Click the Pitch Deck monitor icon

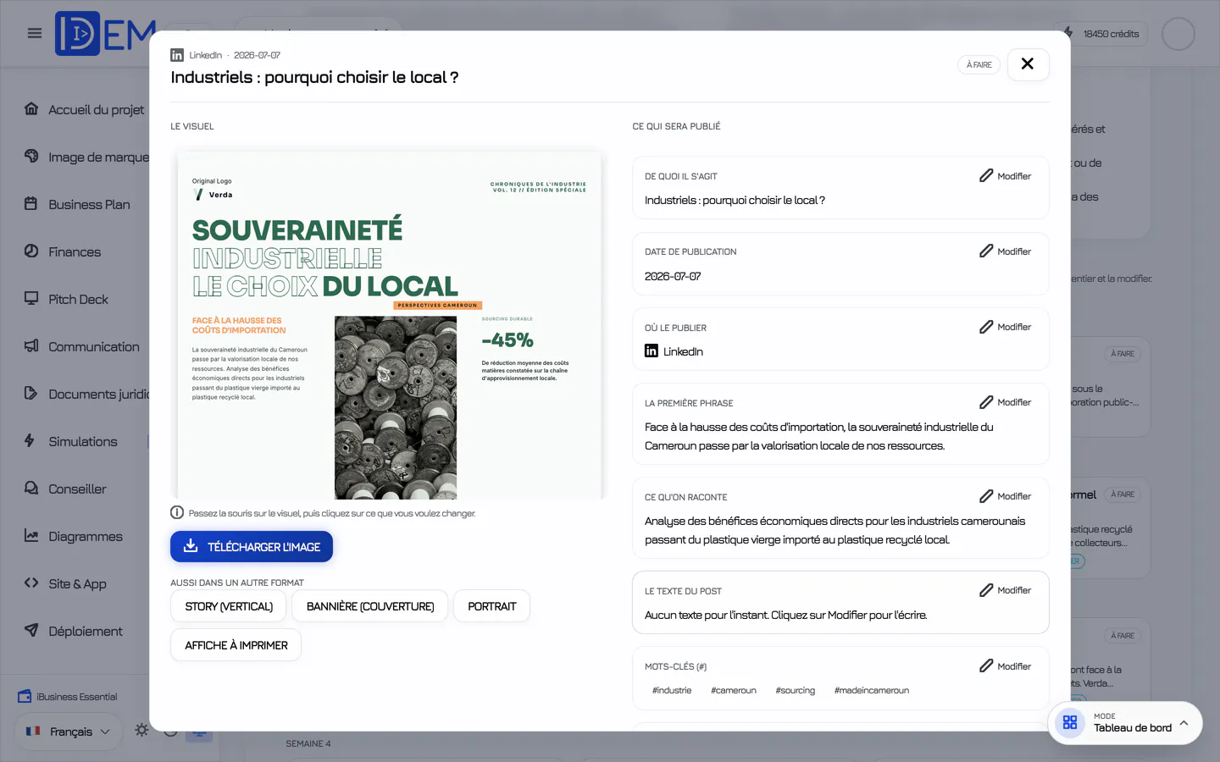[x=31, y=298]
